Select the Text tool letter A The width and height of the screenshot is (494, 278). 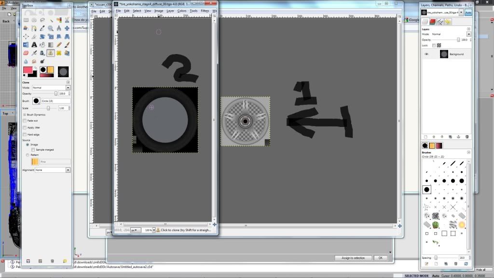(x=34, y=45)
